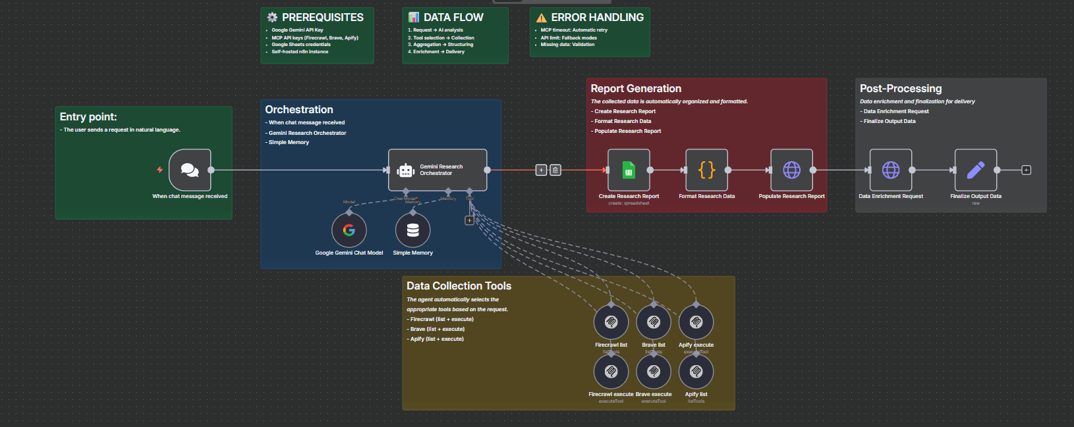Open the Create Research Report Sheets node
The width and height of the screenshot is (1074, 427).
(629, 170)
